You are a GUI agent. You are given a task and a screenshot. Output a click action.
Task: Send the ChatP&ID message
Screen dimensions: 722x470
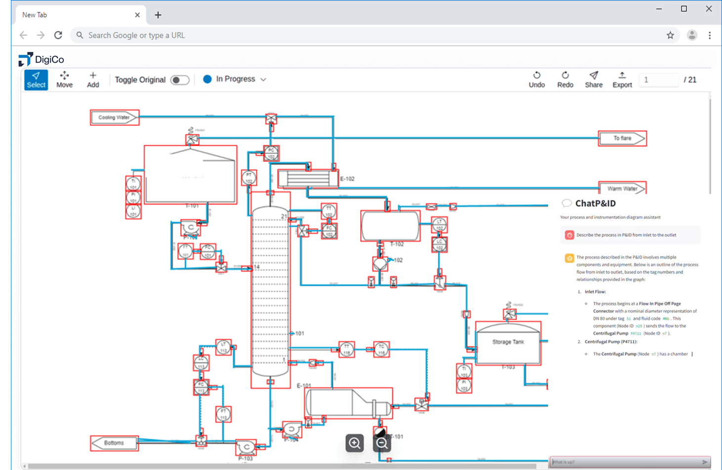click(705, 462)
